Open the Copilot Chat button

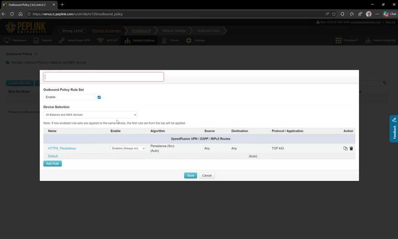pyautogui.click(x=390, y=14)
